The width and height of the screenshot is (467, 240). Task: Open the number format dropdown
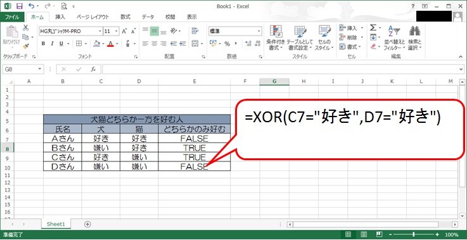pos(259,31)
